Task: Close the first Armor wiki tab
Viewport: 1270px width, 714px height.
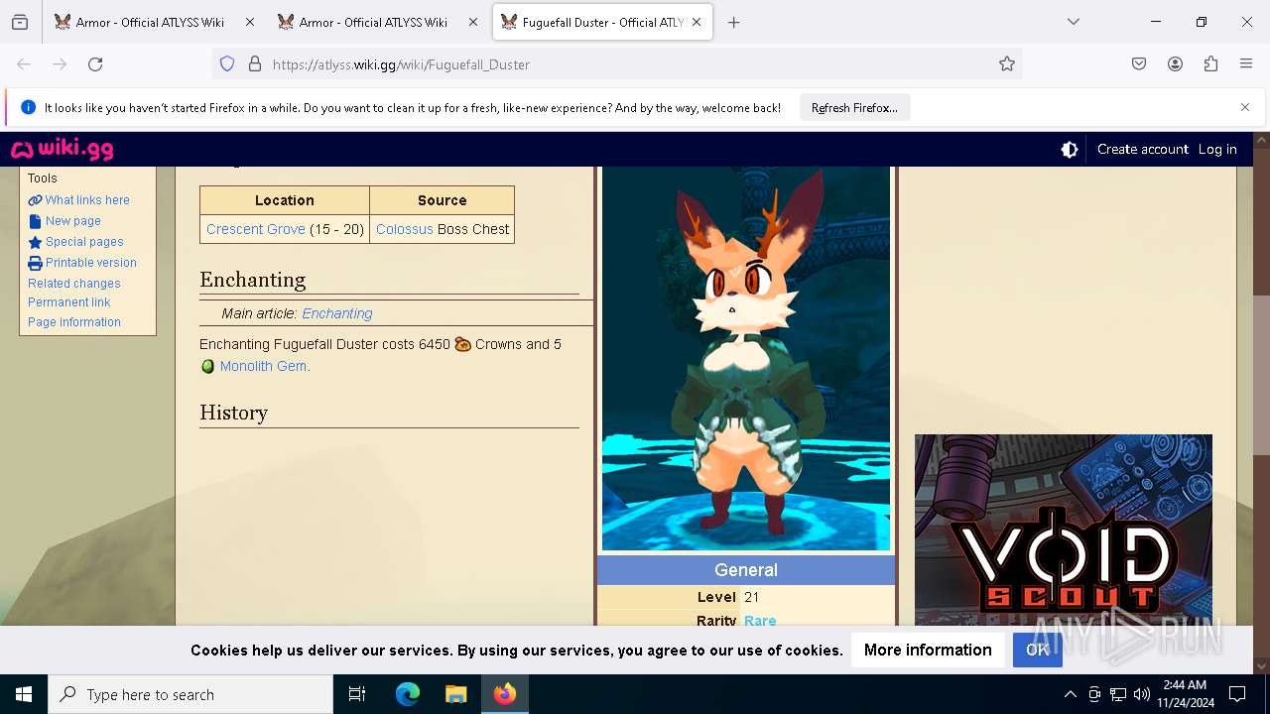Action: pos(249,22)
